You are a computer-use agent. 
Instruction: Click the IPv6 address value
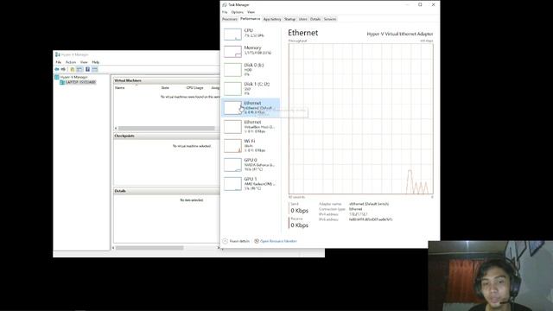point(371,219)
